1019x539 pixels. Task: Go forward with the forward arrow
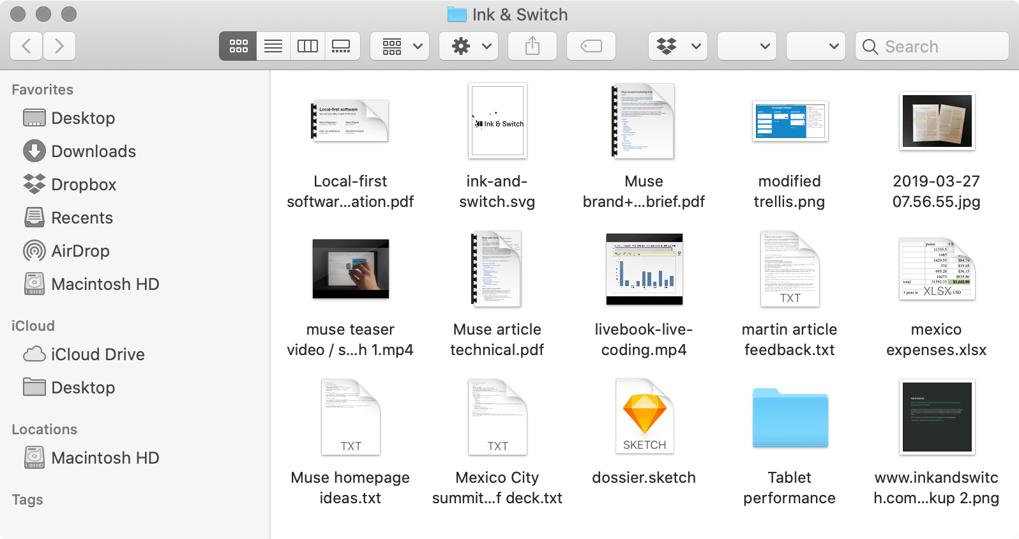point(59,46)
